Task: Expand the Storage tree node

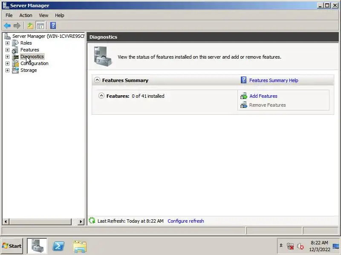Action: (x=7, y=70)
